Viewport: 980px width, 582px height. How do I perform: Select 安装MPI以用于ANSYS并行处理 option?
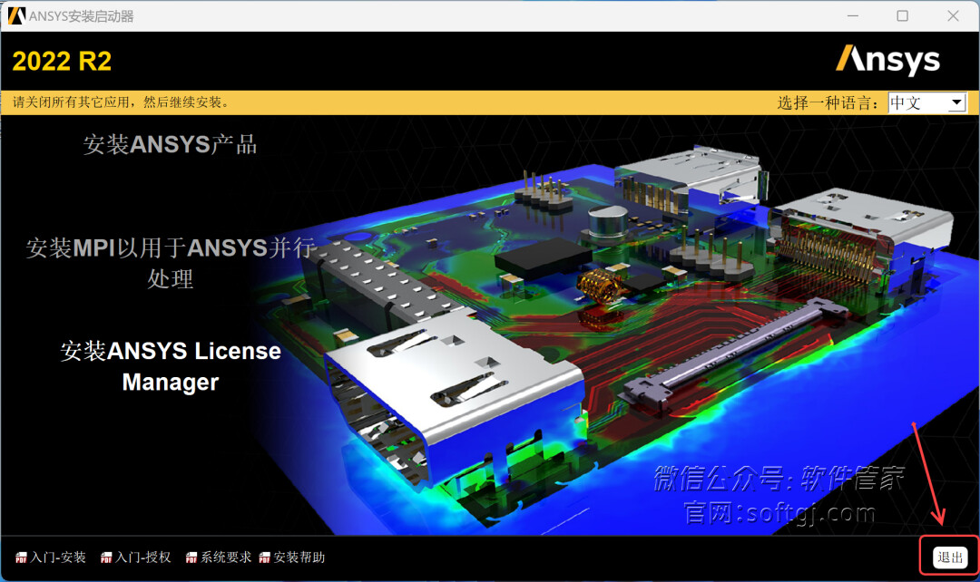pyautogui.click(x=170, y=263)
